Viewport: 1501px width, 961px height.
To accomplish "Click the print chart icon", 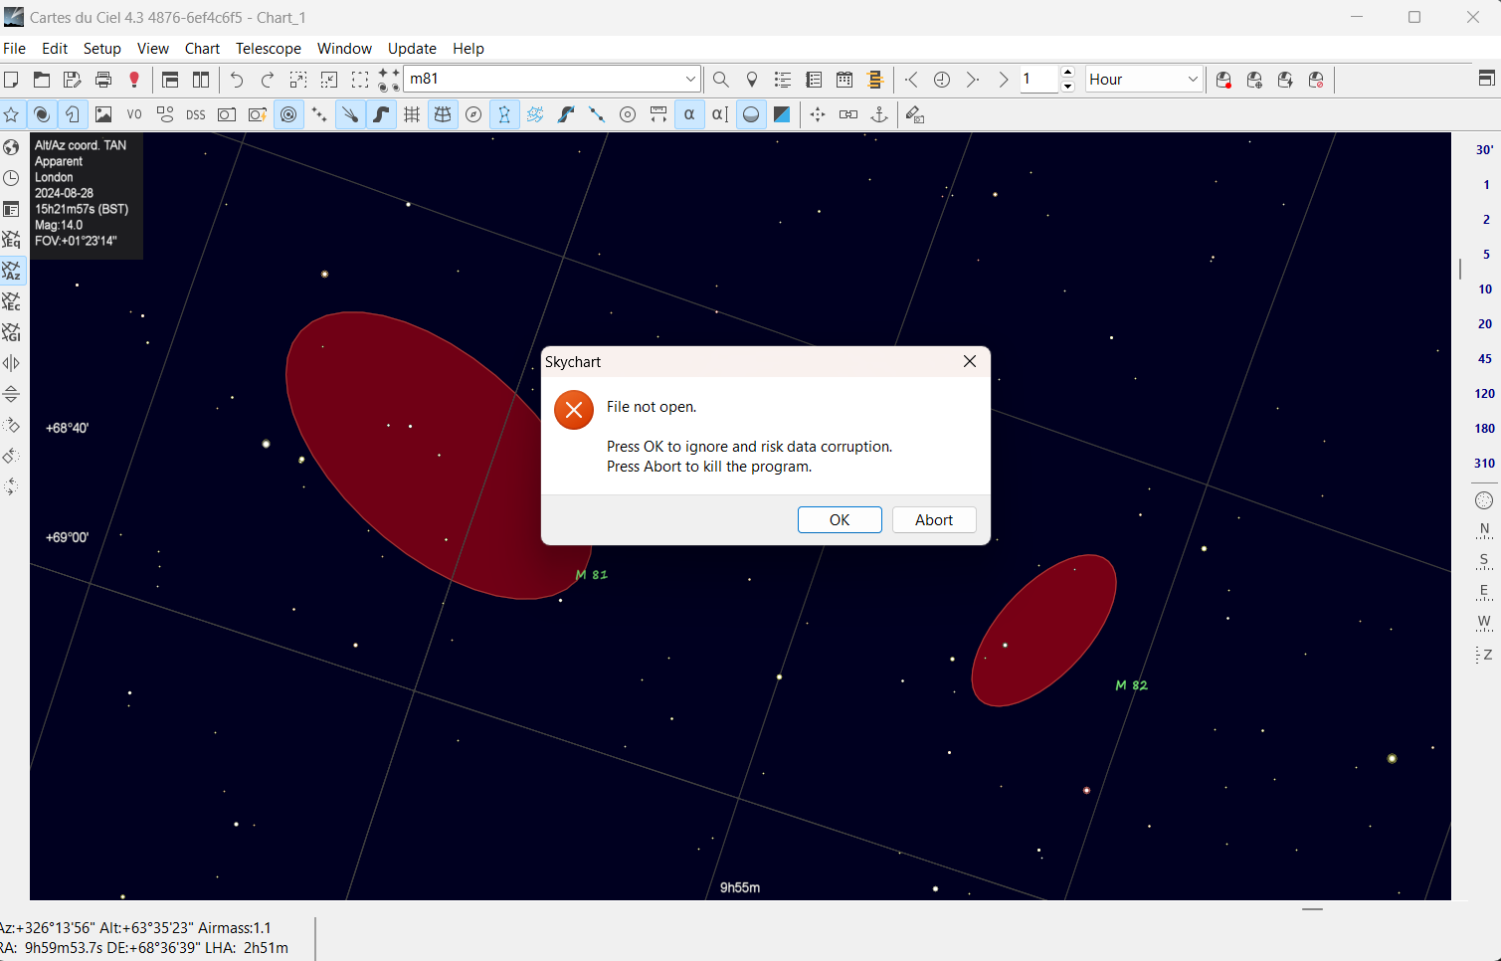I will (x=103, y=80).
